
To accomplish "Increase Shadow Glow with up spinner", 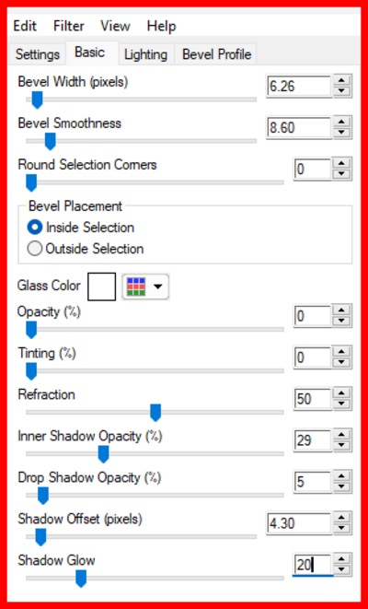I will coord(341,559).
